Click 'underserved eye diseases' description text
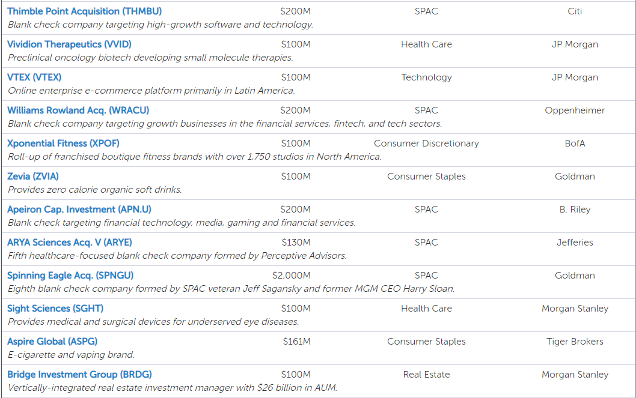Screen dimensions: 636x398 point(153,322)
